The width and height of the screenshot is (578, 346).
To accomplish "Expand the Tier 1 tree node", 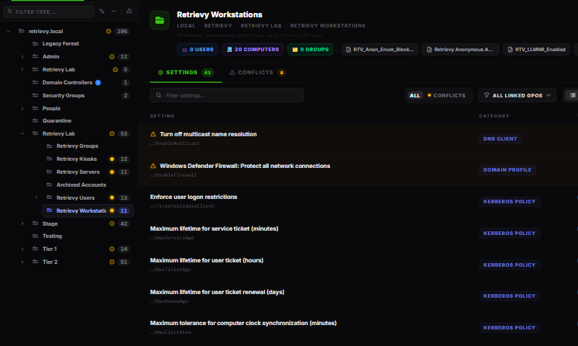I will [x=22, y=249].
